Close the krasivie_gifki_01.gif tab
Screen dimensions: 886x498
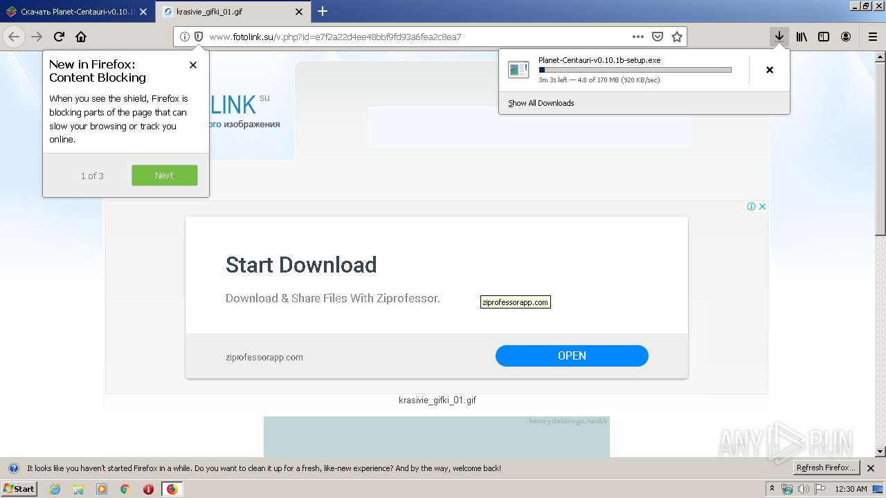point(299,12)
